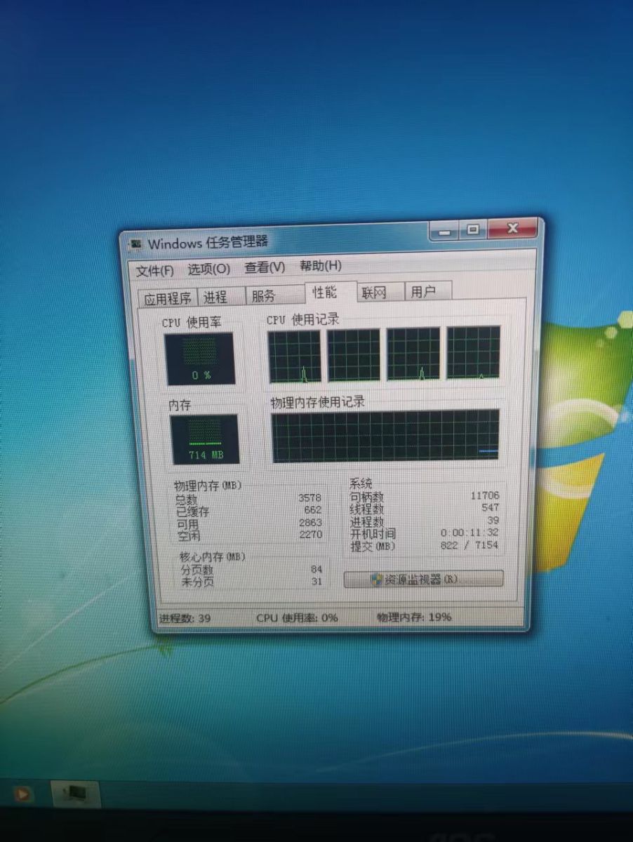Click the 物理内存使用记录 history graph

point(385,436)
